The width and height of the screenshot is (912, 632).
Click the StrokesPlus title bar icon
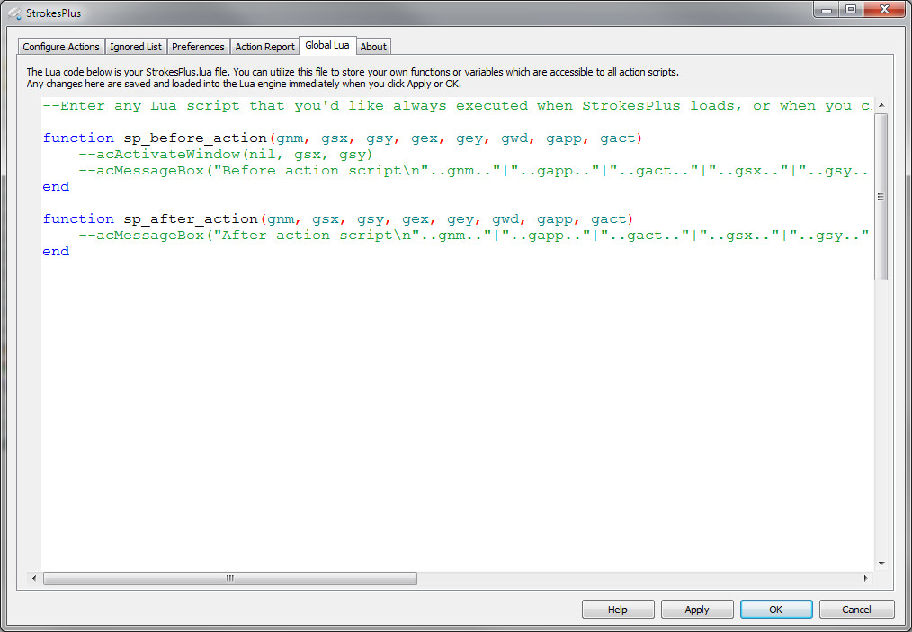[14, 13]
